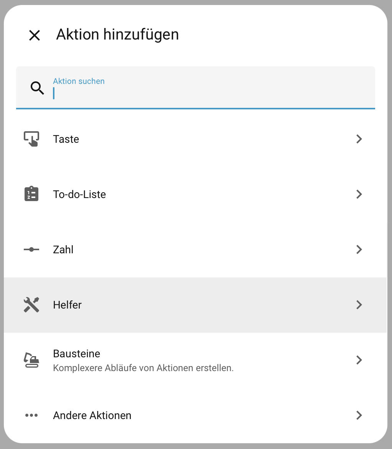This screenshot has height=449, width=392.
Task: Close the Aktion hinzufügen dialog
Action: (x=35, y=35)
